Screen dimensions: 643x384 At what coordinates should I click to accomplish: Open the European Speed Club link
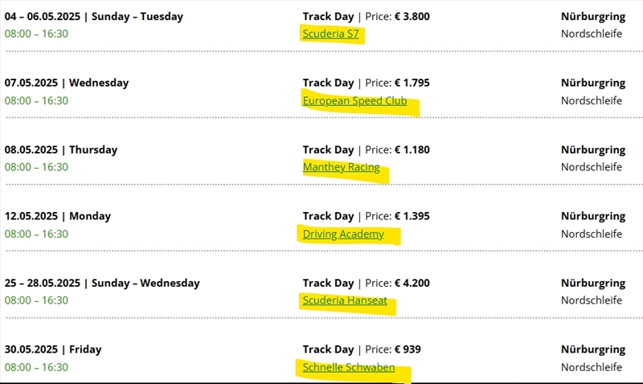(354, 100)
